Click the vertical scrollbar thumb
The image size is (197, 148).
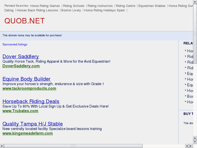point(195,34)
